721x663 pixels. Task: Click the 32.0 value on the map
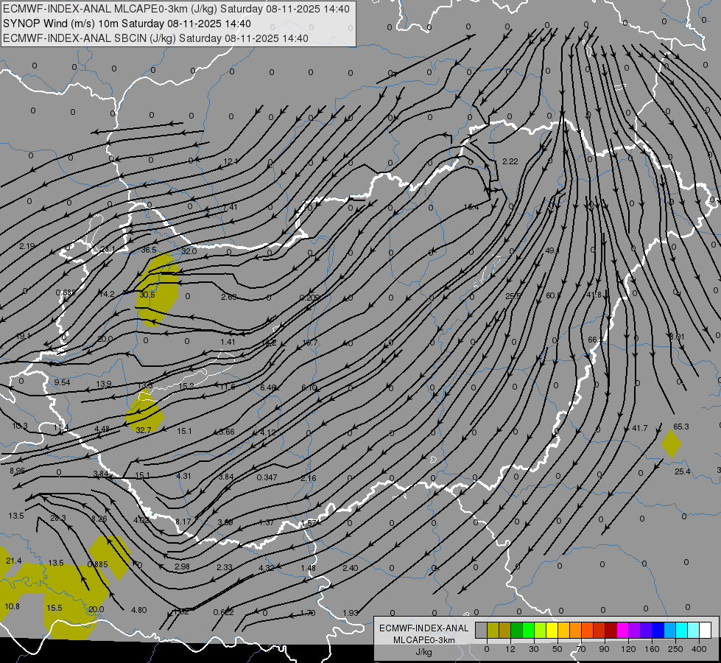point(189,251)
